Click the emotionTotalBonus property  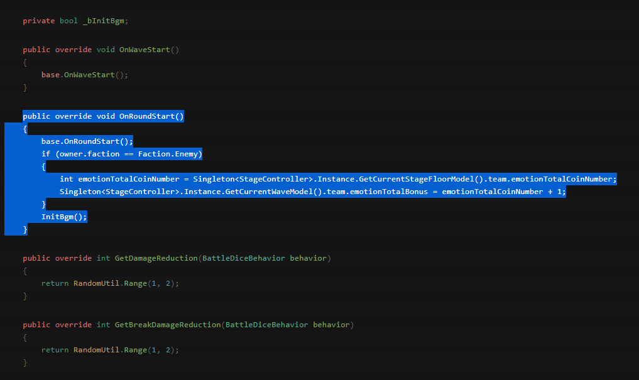[389, 192]
